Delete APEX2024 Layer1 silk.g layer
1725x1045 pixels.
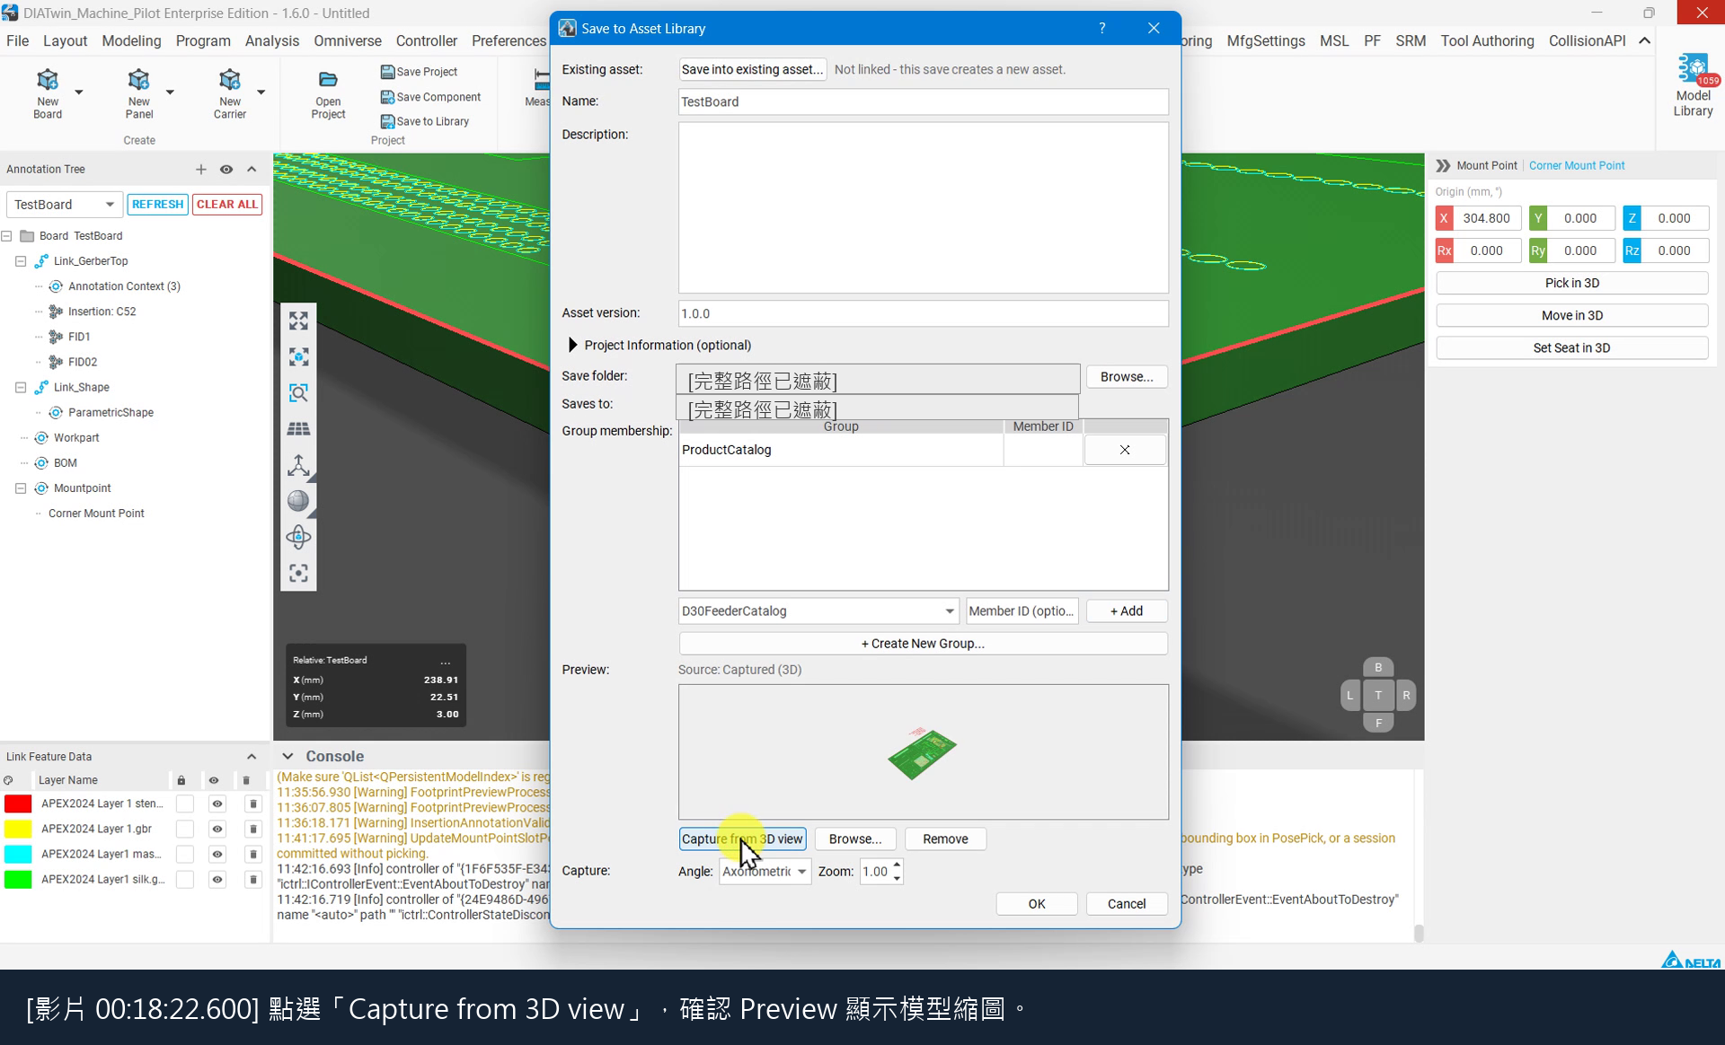(x=252, y=879)
